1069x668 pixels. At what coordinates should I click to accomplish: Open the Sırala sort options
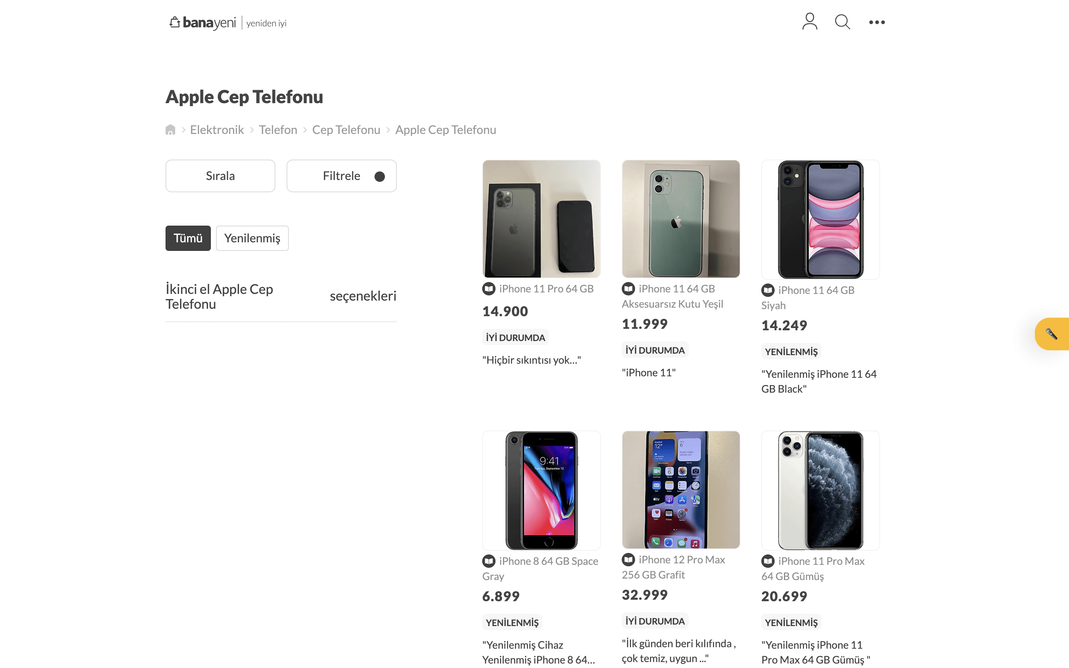[x=220, y=176]
